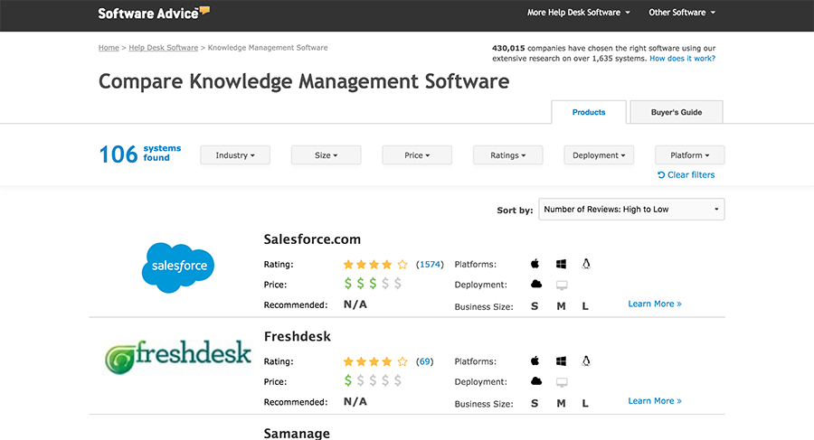Click Windows platform icon for Freshdesk
This screenshot has height=440, width=814.
tap(561, 361)
